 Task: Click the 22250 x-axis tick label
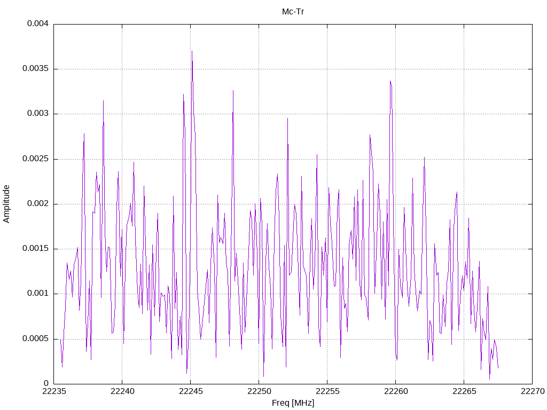point(259,391)
